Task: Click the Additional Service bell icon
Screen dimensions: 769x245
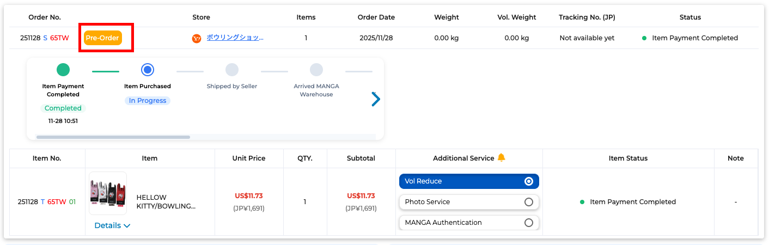Action: (501, 158)
